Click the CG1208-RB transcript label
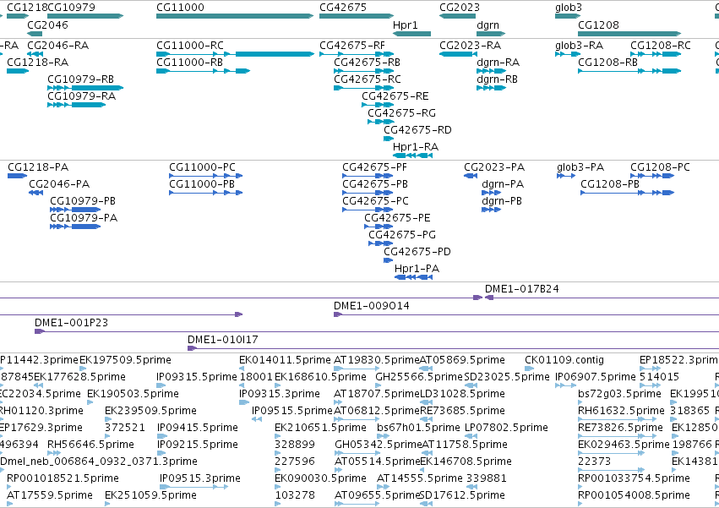The image size is (719, 508). click(608, 62)
